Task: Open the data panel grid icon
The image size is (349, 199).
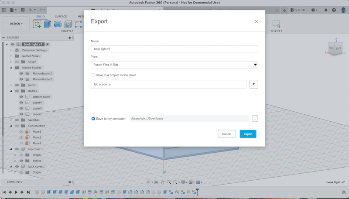Action: (x=4, y=10)
